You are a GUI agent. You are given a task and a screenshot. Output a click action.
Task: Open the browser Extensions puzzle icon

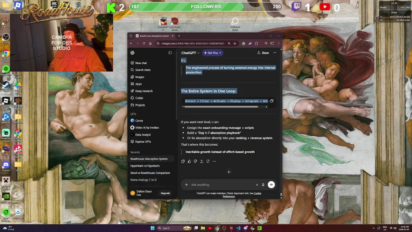(x=256, y=43)
